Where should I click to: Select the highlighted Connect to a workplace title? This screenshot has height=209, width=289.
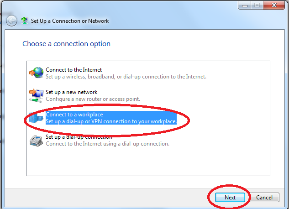coord(74,115)
